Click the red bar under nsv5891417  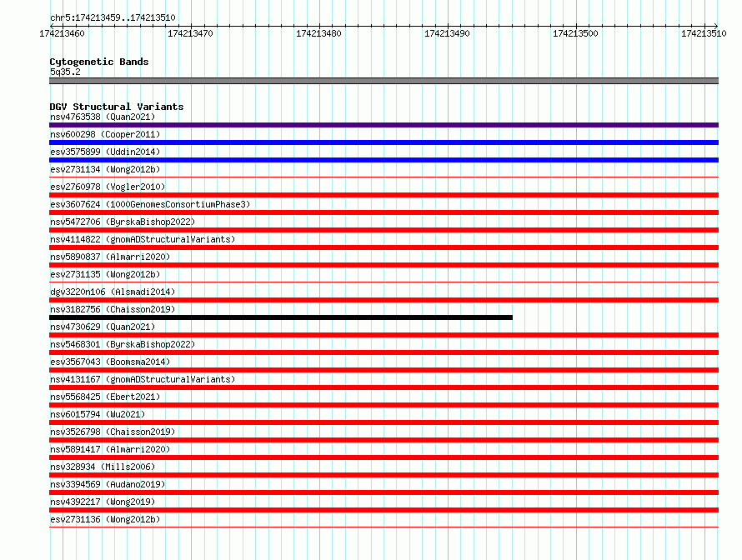tap(384, 457)
